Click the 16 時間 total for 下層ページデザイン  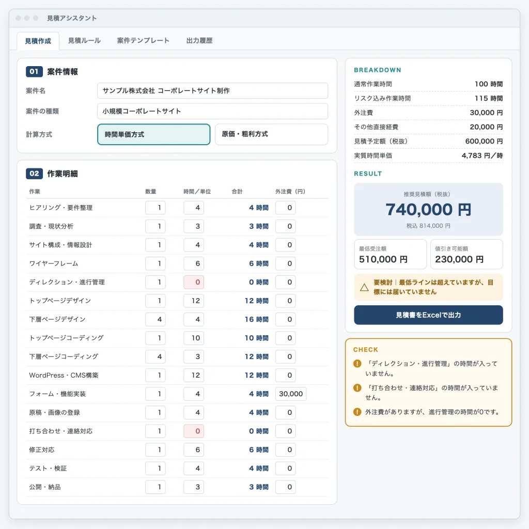pyautogui.click(x=257, y=319)
